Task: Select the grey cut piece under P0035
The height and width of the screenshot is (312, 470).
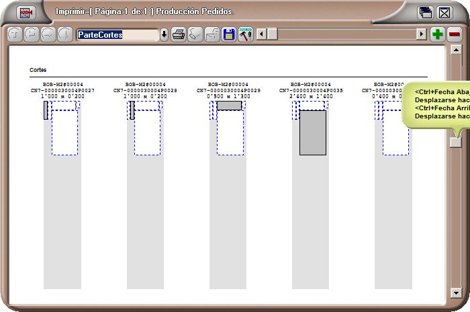Action: click(312, 132)
